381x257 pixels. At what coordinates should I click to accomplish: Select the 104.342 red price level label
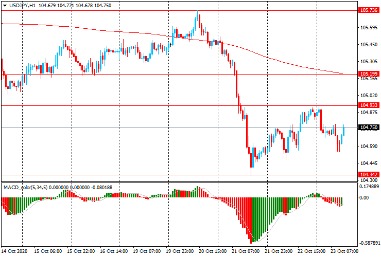click(369, 174)
